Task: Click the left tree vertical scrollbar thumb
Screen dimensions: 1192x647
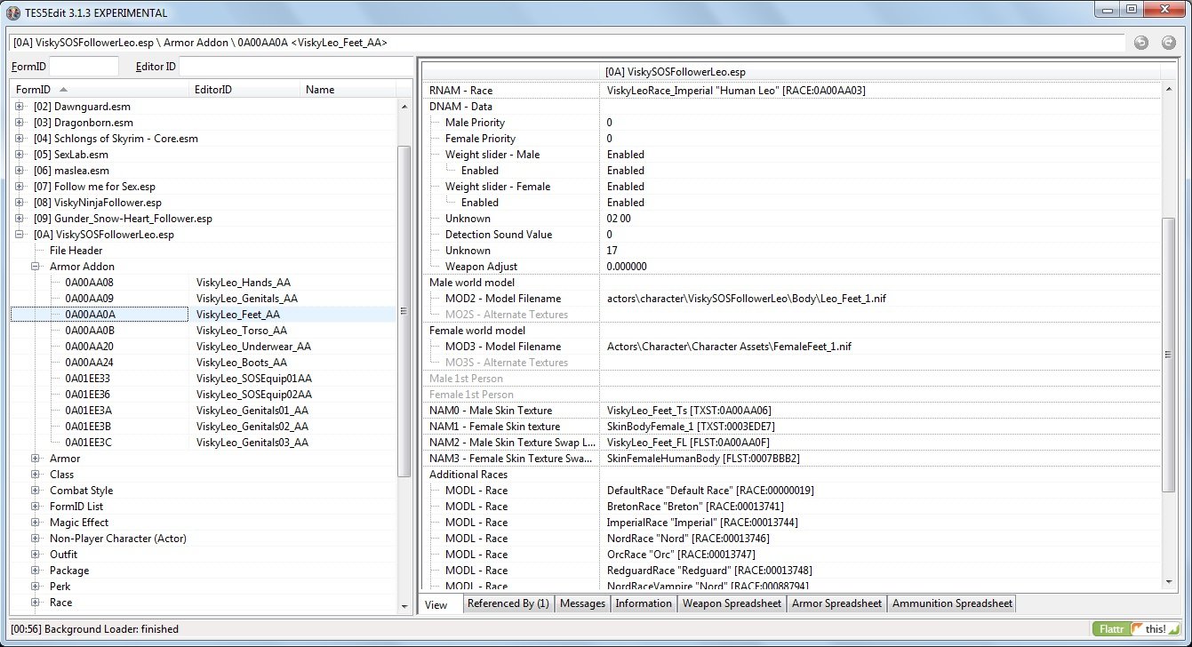Action: 404,310
